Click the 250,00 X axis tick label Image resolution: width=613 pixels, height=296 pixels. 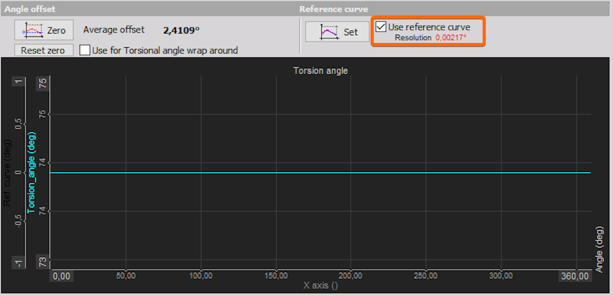point(426,276)
